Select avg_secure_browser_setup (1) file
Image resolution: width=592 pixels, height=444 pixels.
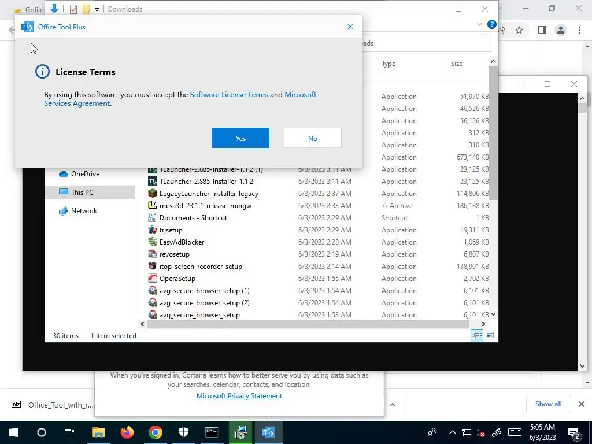click(x=204, y=291)
